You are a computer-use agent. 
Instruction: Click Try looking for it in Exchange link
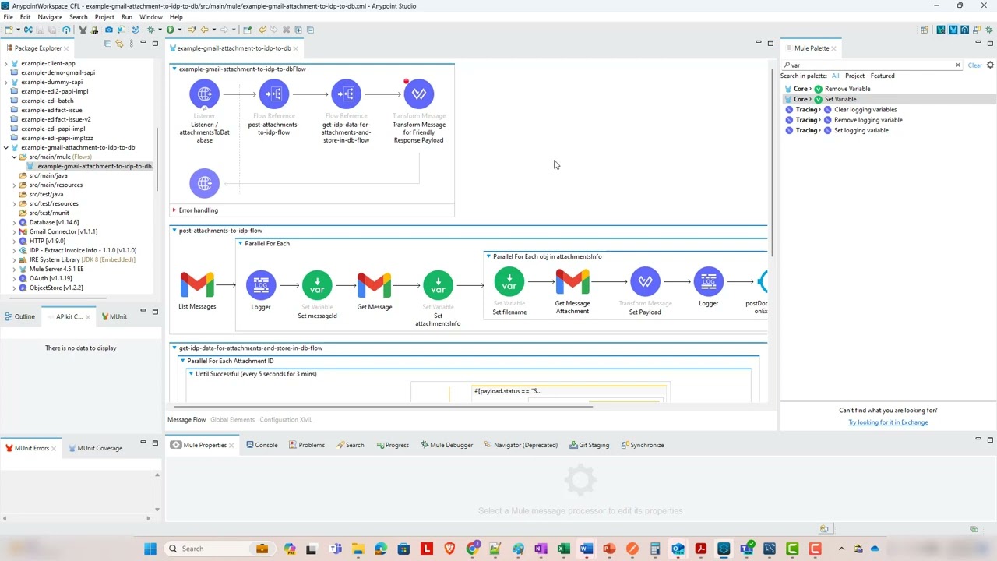(888, 422)
